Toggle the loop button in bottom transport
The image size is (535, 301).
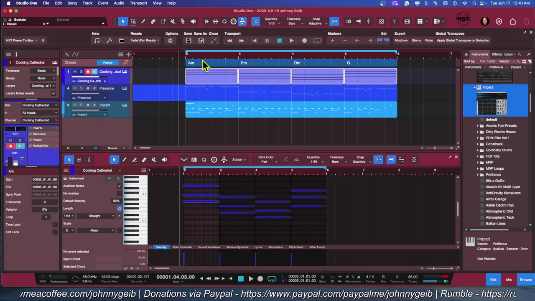(272, 279)
